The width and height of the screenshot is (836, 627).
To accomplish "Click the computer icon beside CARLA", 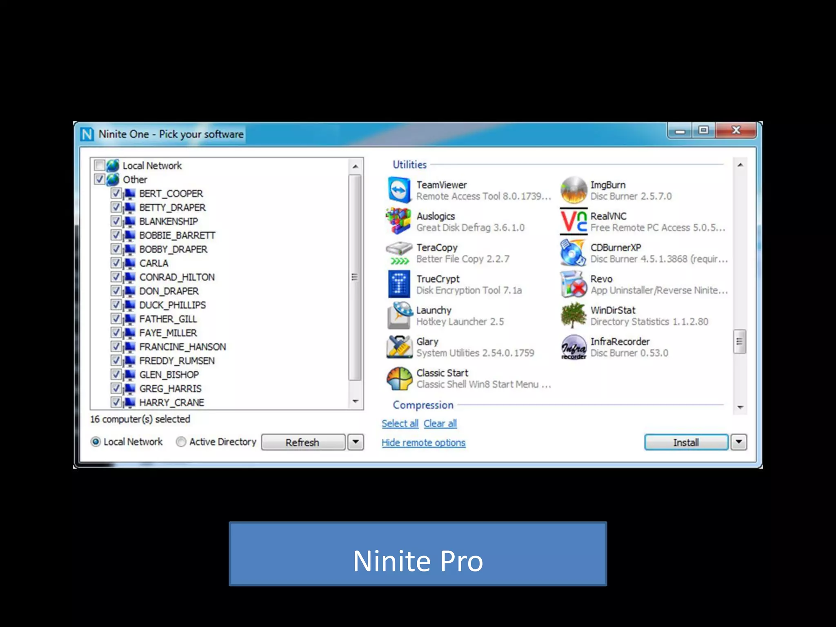I will pyautogui.click(x=129, y=263).
